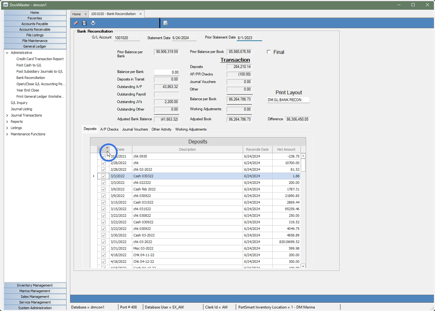
Task: Uncheck the Cash feb 2022 row checkbox
Action: click(103, 189)
